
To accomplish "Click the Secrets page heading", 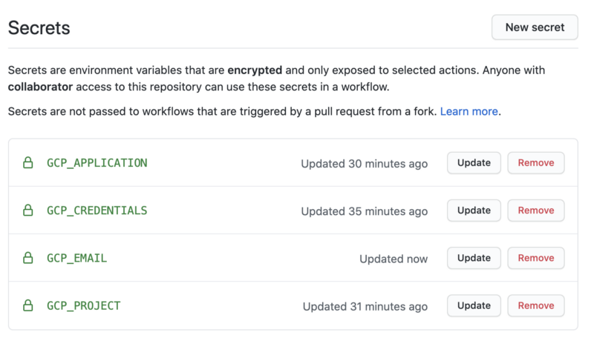I will [x=39, y=28].
